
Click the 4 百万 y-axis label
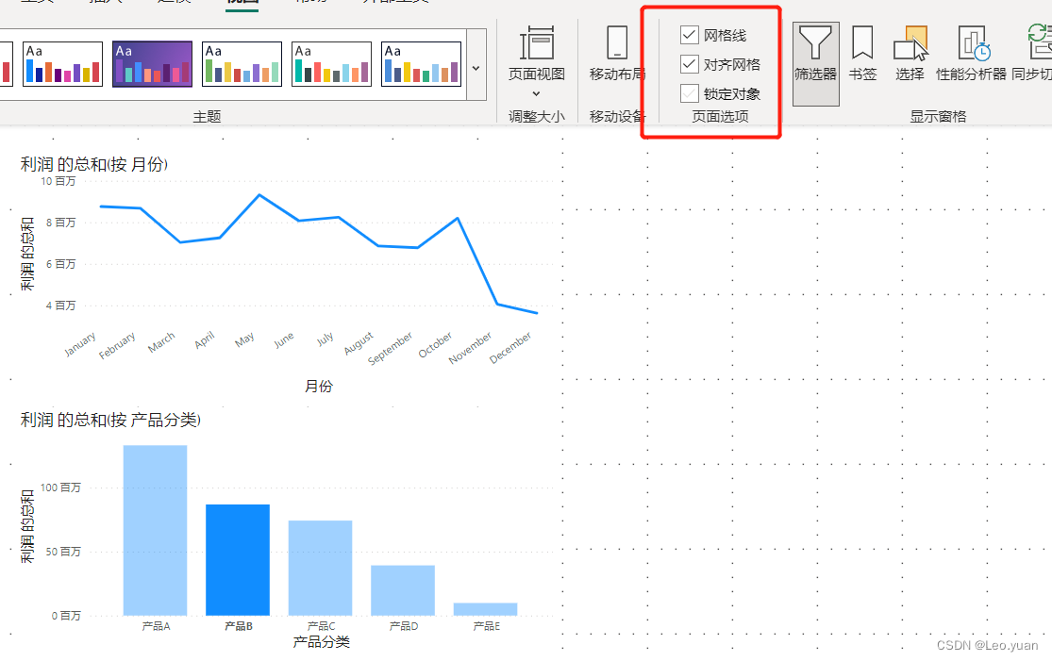coord(60,305)
